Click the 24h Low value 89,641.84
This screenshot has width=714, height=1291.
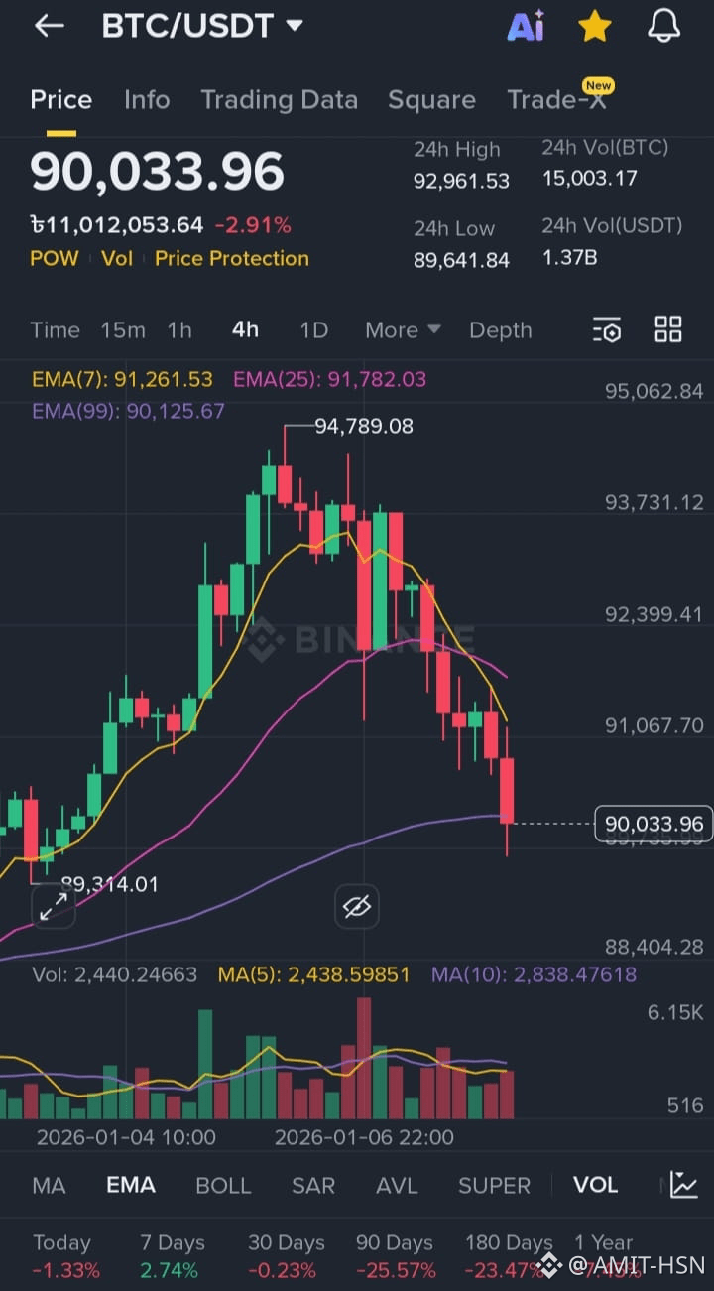[x=461, y=260]
